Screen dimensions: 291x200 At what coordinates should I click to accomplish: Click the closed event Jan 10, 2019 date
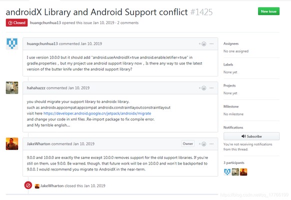[94, 185]
